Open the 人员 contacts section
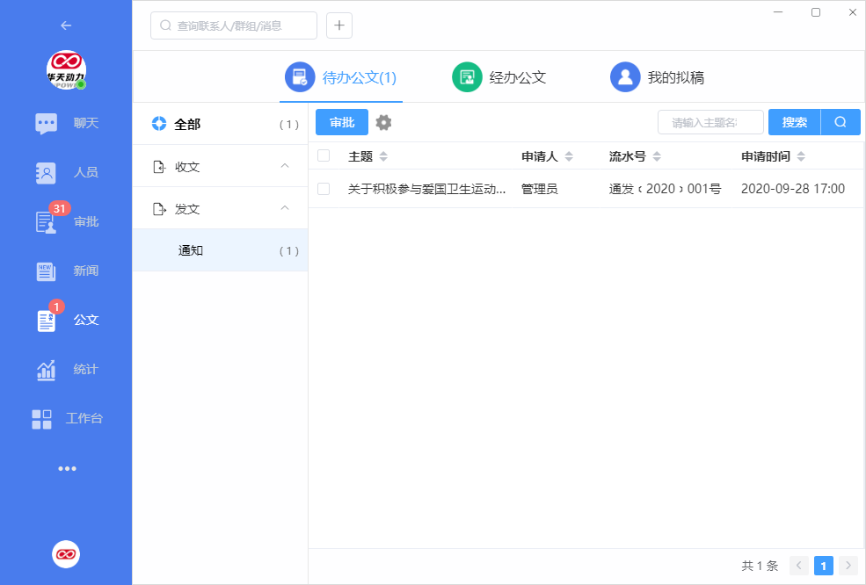Screen dimensions: 866x585 [x=66, y=172]
